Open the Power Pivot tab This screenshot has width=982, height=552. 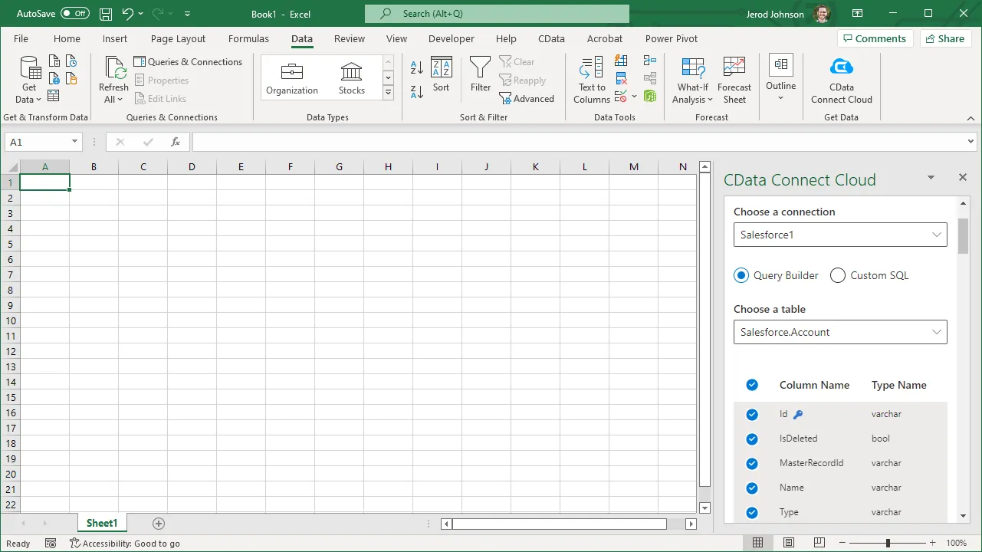(671, 38)
